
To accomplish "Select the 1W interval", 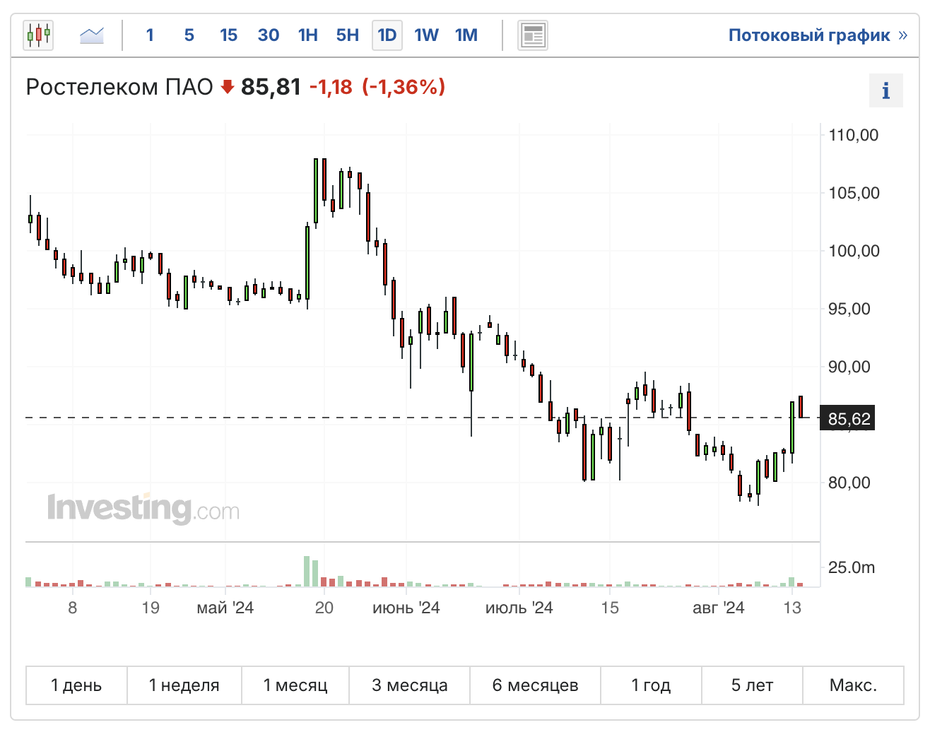I will click(x=427, y=35).
